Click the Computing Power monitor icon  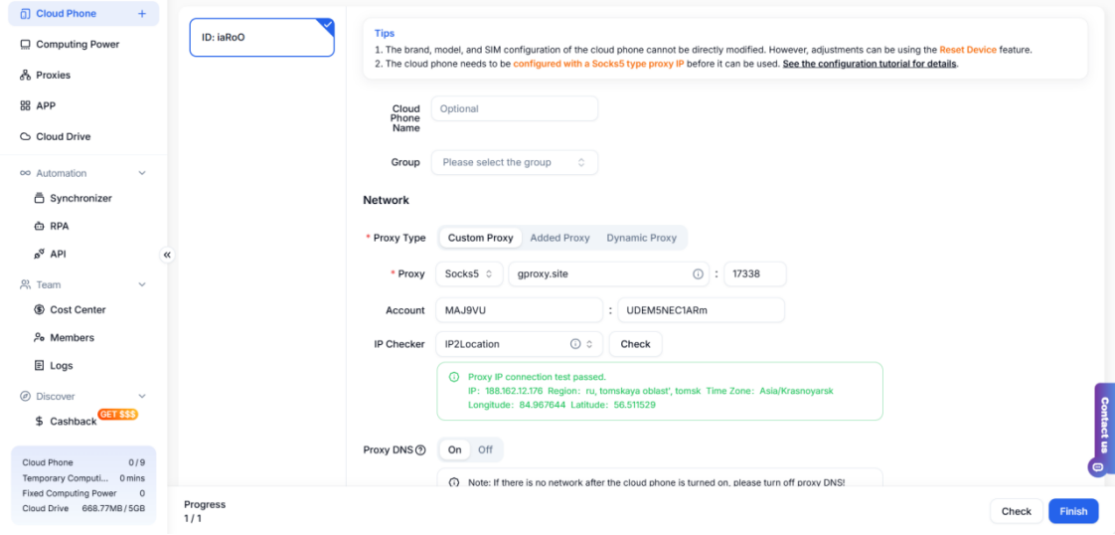(25, 45)
